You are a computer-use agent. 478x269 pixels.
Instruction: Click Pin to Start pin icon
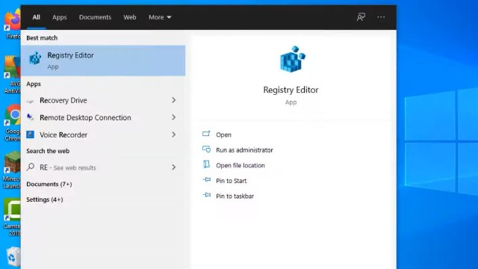pyautogui.click(x=207, y=179)
